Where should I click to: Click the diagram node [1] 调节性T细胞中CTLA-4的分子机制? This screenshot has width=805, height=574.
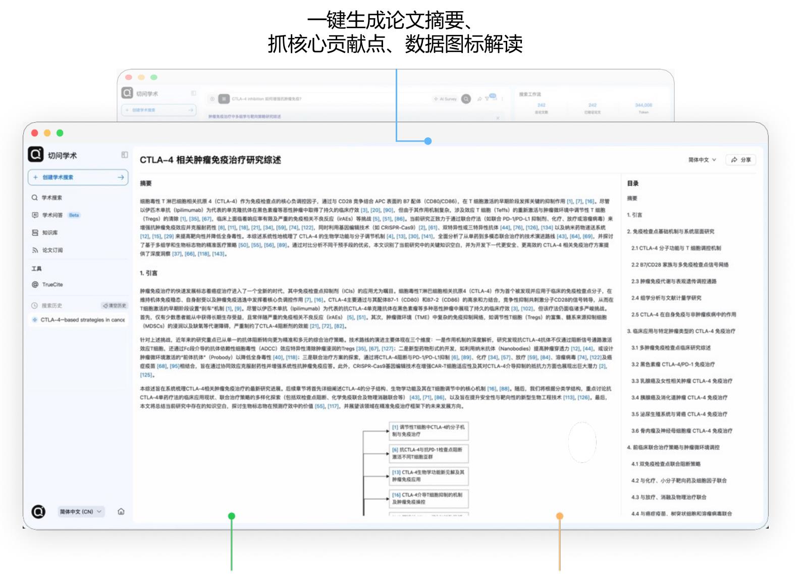(428, 431)
